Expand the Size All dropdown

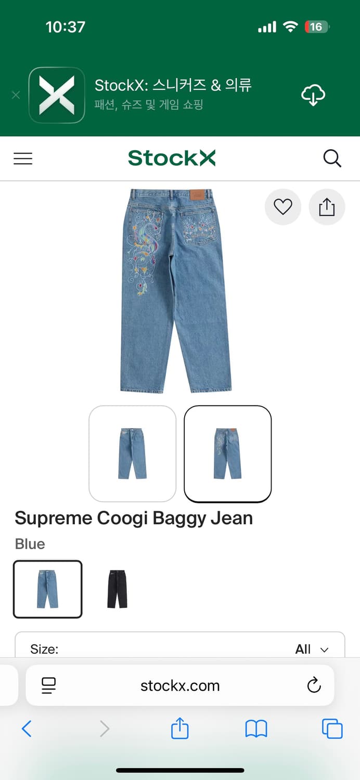click(x=180, y=649)
